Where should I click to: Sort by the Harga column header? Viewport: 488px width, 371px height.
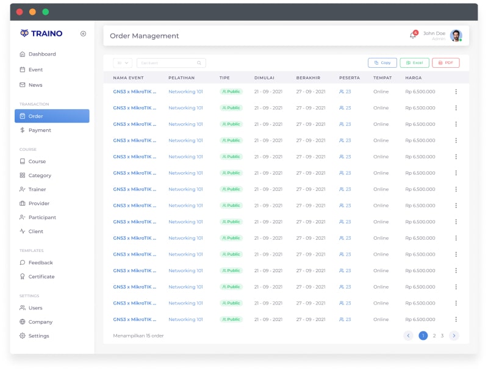413,77
